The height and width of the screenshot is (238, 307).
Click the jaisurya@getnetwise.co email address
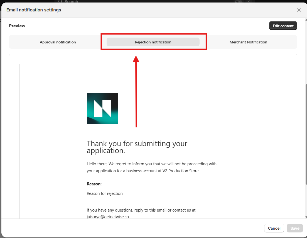[108, 217]
